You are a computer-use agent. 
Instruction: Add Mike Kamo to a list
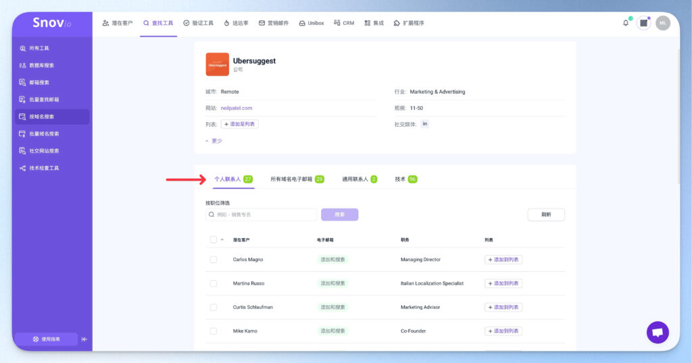(x=503, y=331)
